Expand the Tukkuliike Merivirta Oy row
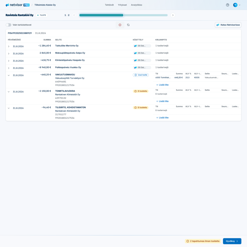This screenshot has height=247, width=247. coord(9,47)
